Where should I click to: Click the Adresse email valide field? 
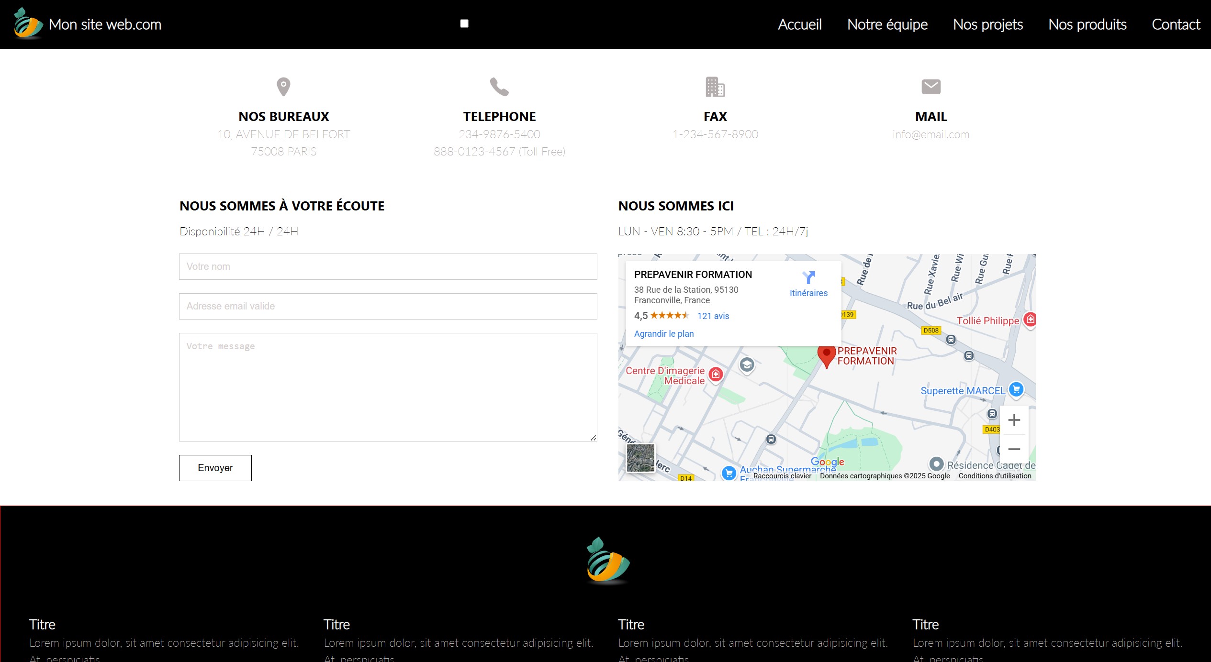(x=388, y=306)
